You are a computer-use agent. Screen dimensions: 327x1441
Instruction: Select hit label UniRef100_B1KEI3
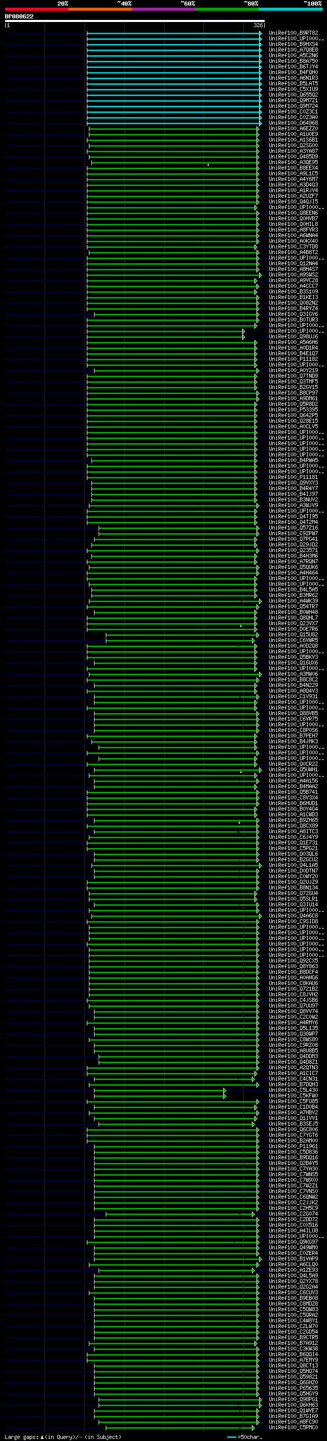click(293, 297)
